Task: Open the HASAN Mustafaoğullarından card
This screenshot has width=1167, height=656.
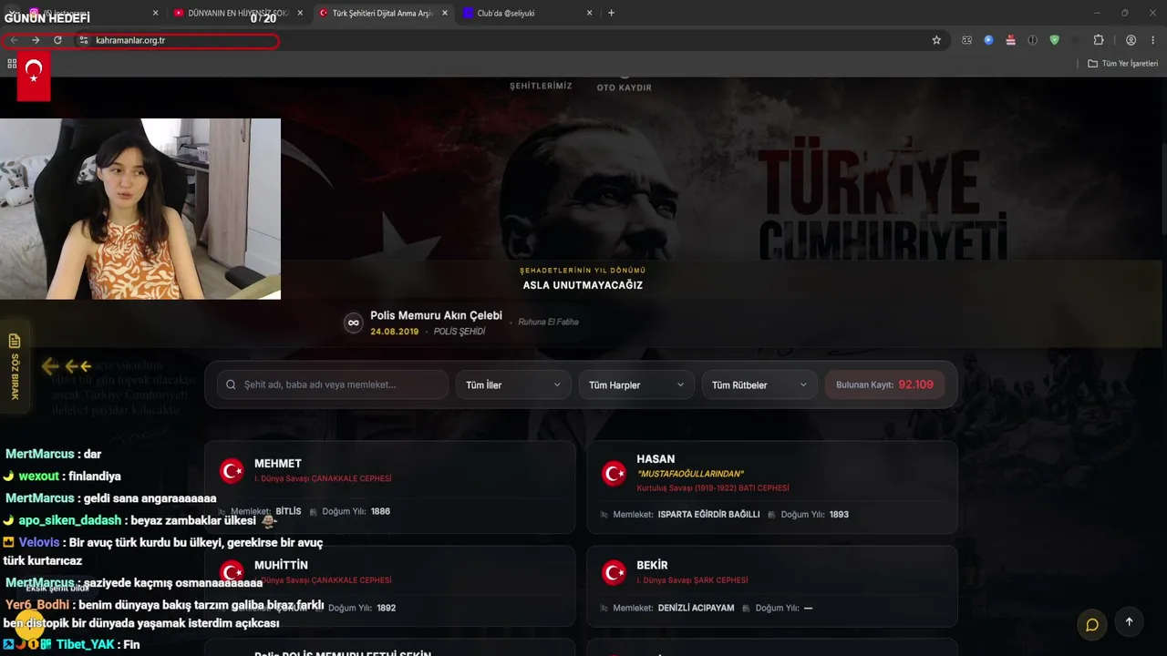Action: tap(771, 487)
